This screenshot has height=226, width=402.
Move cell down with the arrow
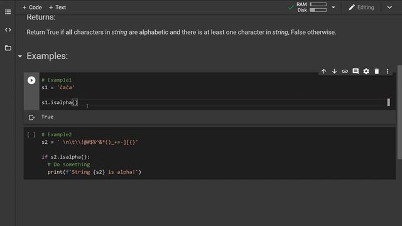pos(334,71)
